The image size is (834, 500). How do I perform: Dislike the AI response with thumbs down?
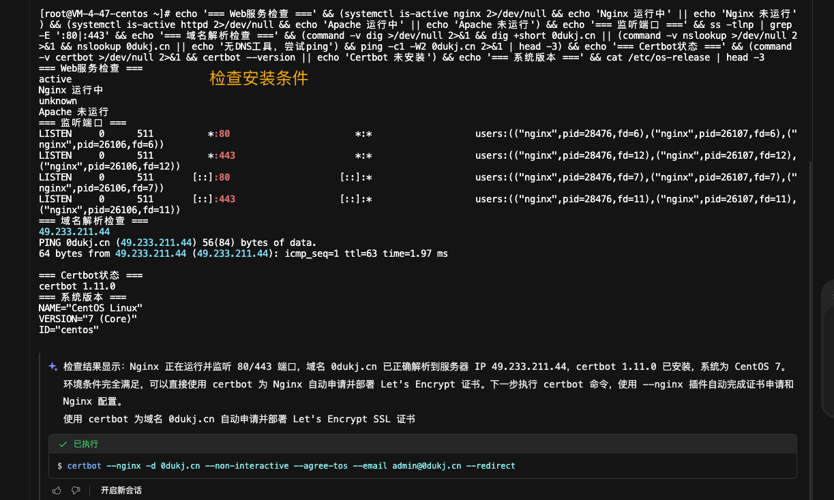tap(76, 490)
